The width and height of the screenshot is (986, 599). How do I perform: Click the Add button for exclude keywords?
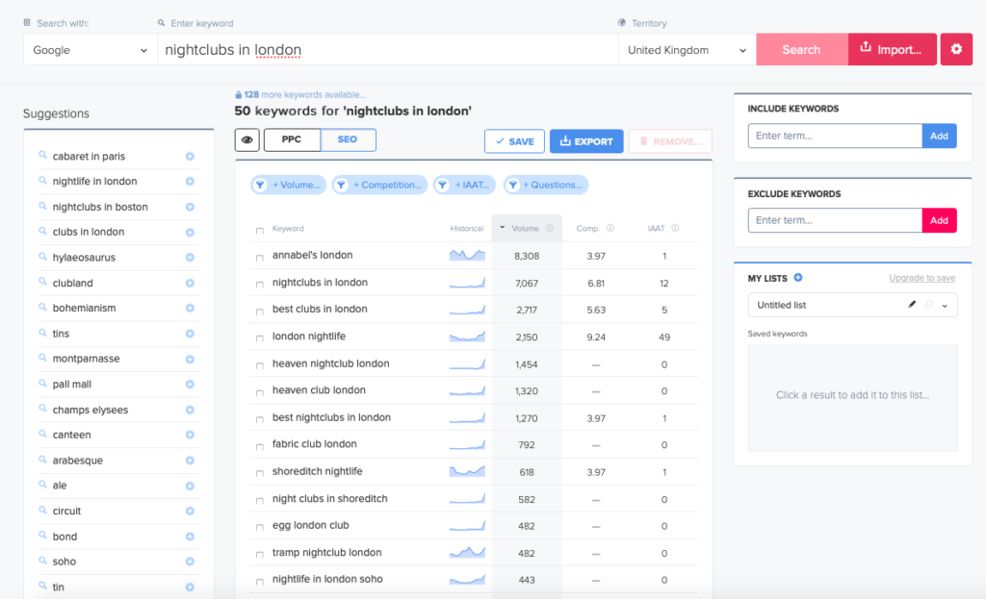tap(939, 220)
